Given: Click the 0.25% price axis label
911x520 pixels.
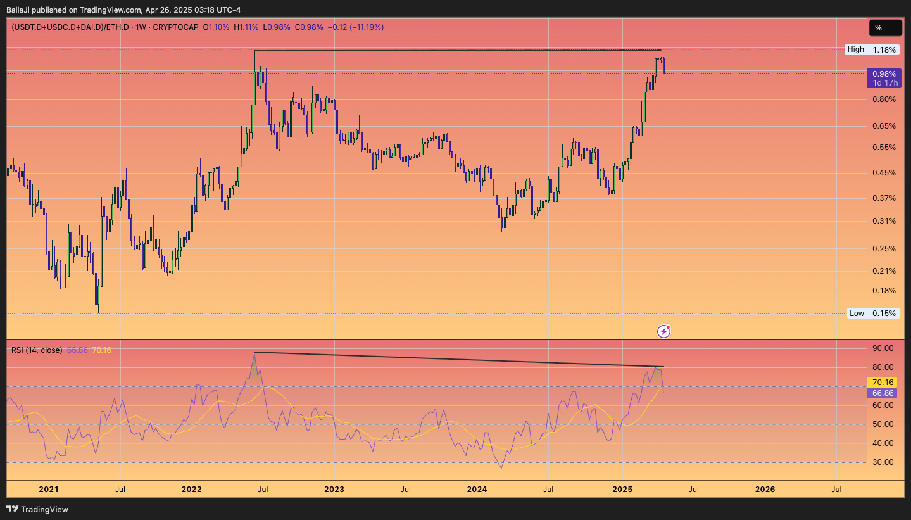Looking at the screenshot, I should [884, 249].
